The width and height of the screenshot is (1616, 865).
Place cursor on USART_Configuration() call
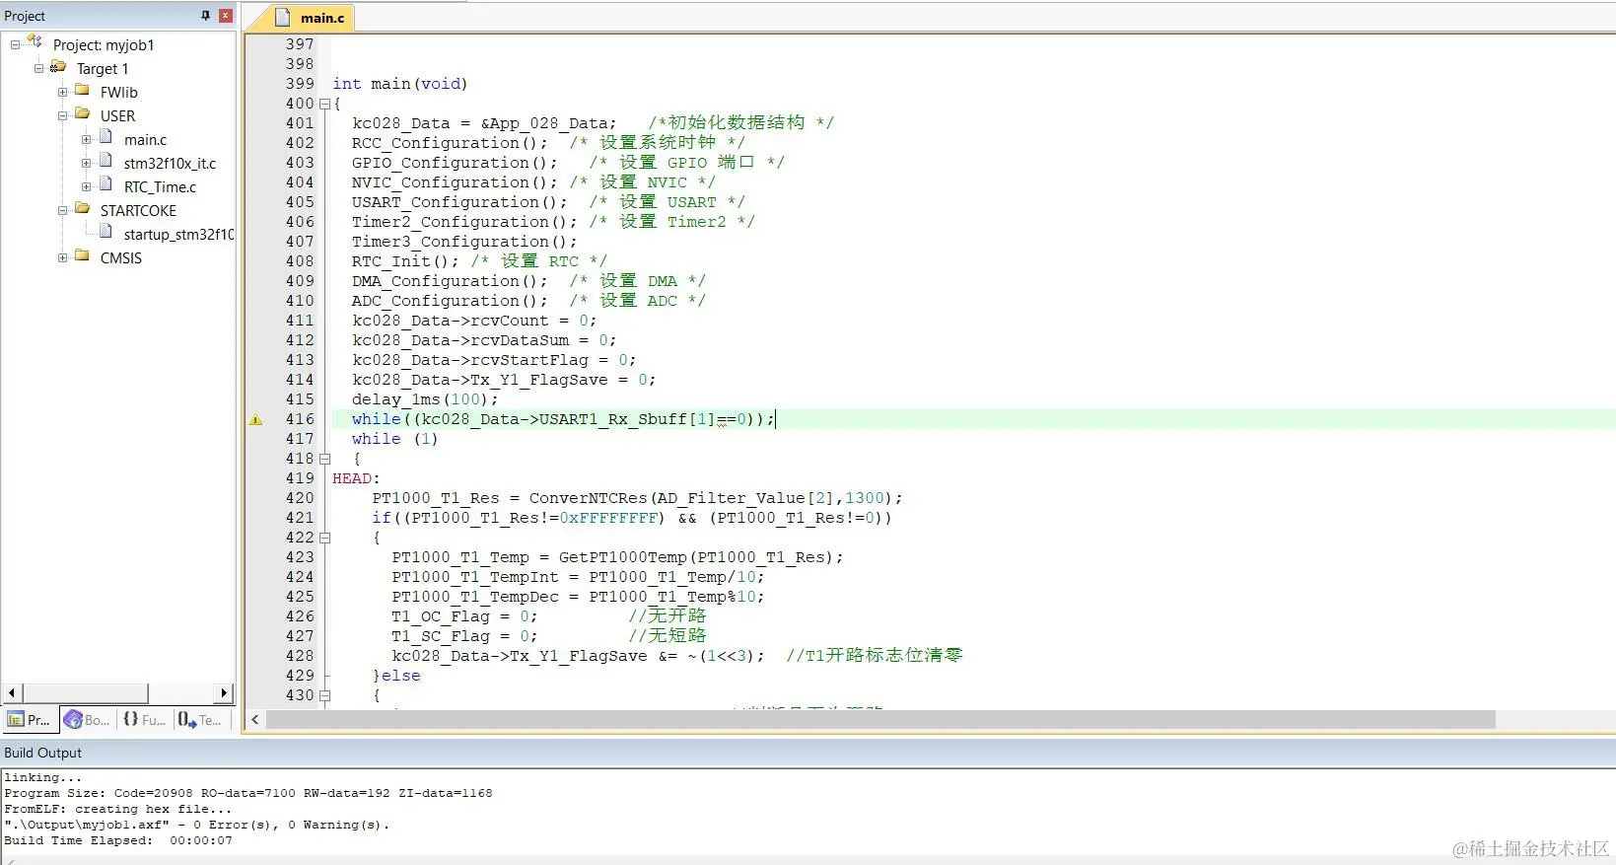[x=459, y=202]
